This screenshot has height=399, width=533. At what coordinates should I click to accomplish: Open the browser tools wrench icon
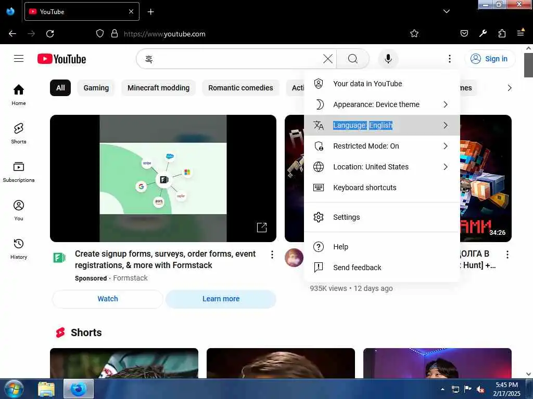click(483, 33)
